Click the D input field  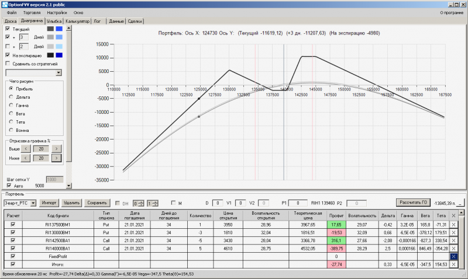(218, 203)
